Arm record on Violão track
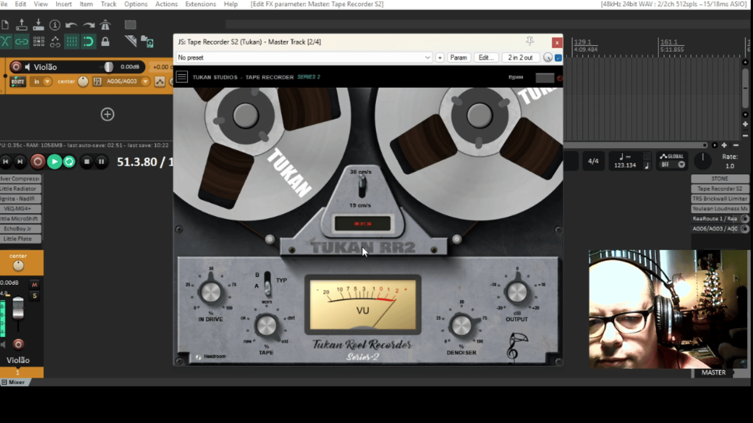This screenshot has height=423, width=753. click(16, 67)
